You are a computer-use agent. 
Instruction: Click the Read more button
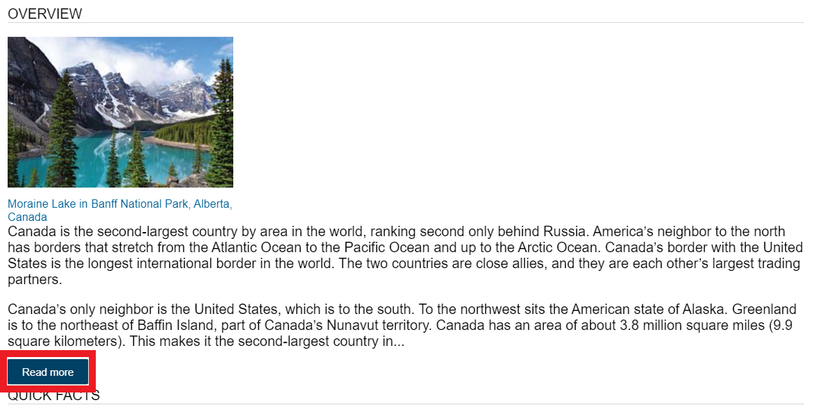[48, 372]
